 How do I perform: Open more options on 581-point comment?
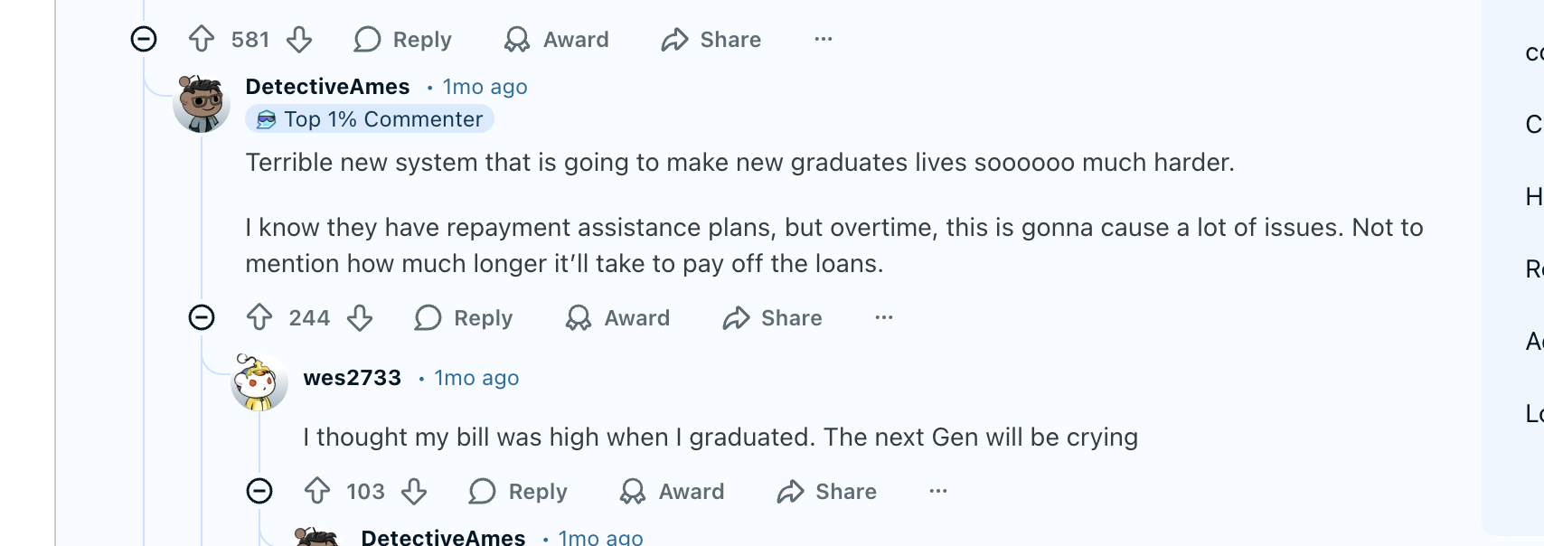click(x=823, y=39)
